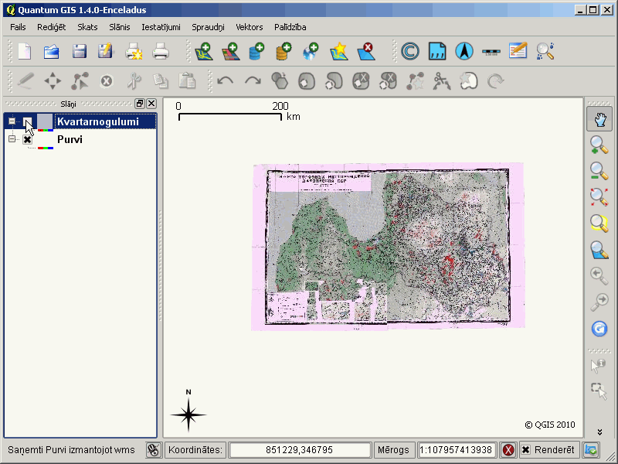
Task: Open a project with folder icon
Action: pyautogui.click(x=52, y=51)
